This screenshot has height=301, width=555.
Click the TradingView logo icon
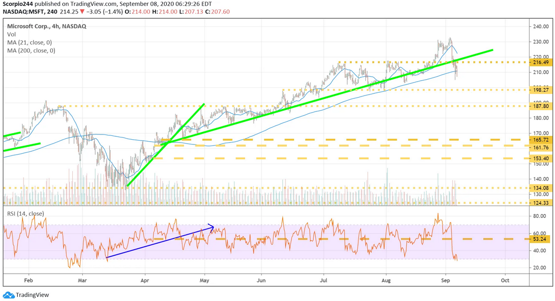(x=9, y=295)
